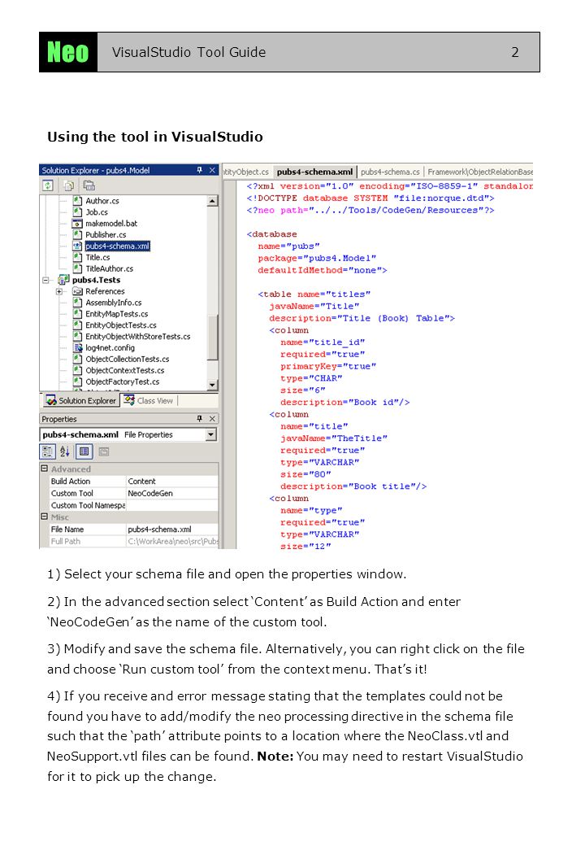Select Publisher.cs in the tree
The width and height of the screenshot is (585, 846).
[x=106, y=235]
